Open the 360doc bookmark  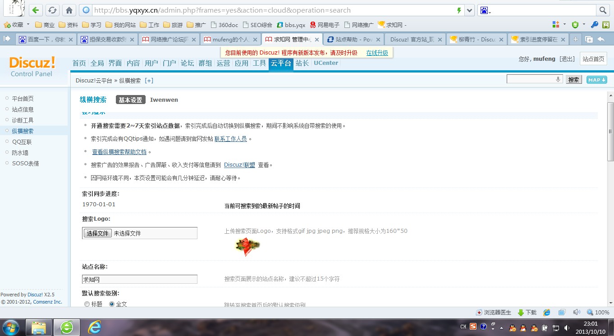click(x=224, y=25)
